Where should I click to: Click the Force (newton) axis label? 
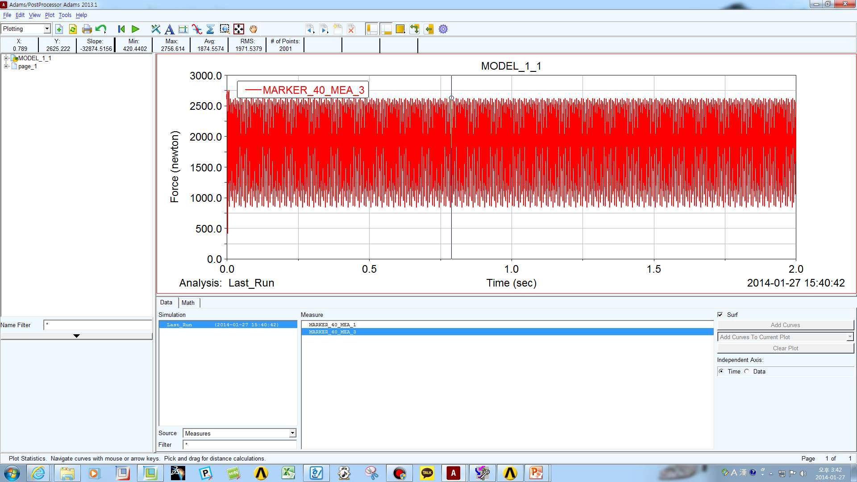[174, 167]
